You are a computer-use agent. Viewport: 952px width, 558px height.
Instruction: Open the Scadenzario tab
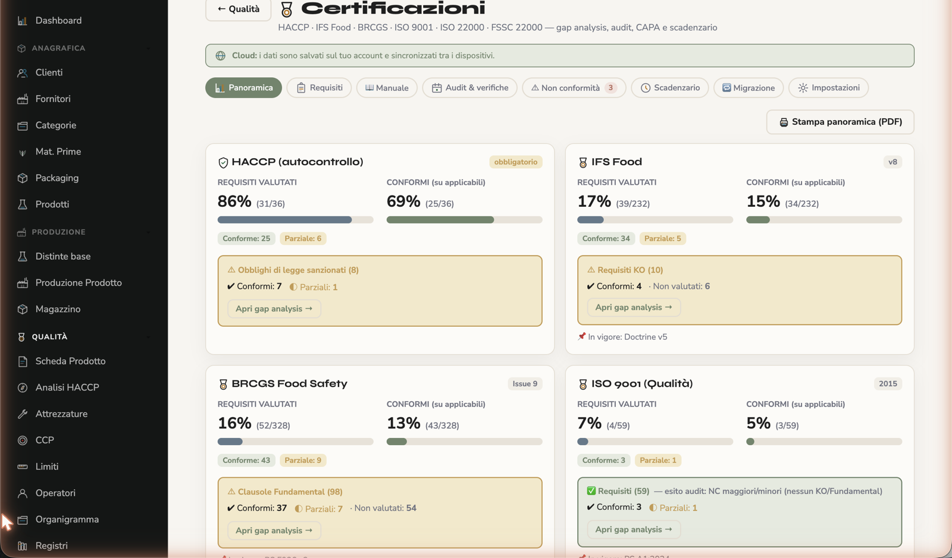coord(670,88)
